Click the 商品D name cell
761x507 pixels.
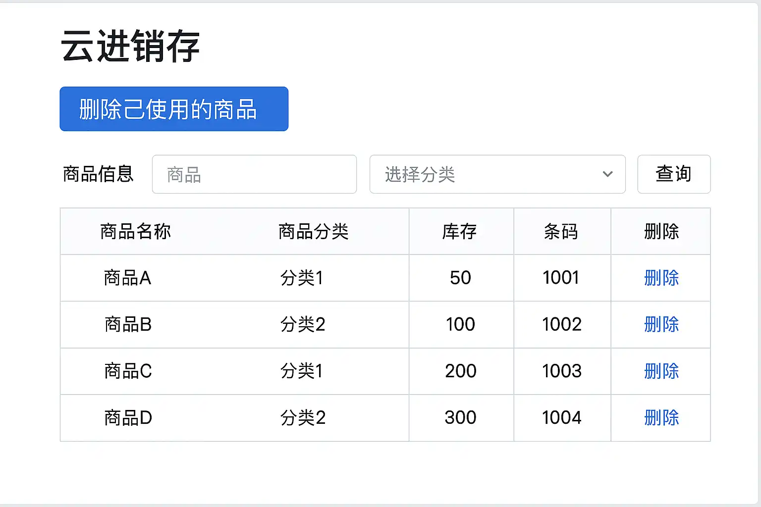tap(128, 417)
